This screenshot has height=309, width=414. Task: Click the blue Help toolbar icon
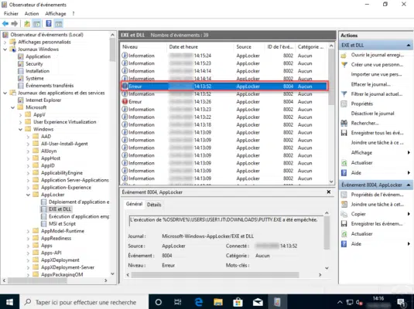[49, 23]
